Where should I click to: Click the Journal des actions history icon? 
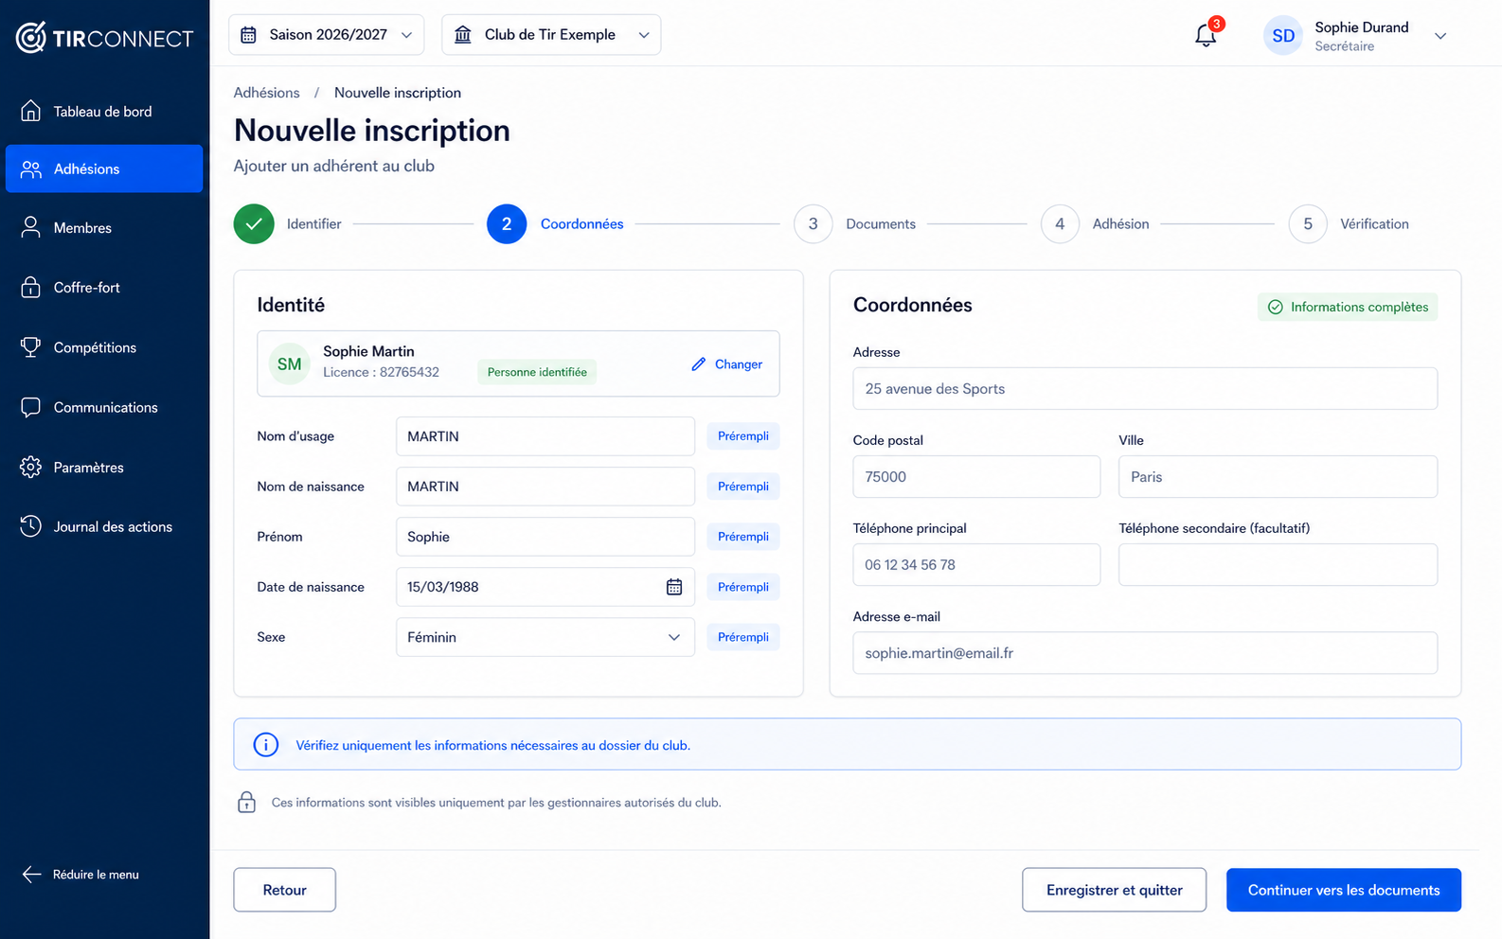point(31,526)
